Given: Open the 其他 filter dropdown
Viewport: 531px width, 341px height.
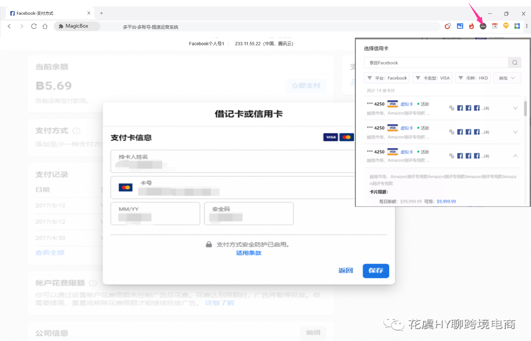Looking at the screenshot, I should click(507, 78).
